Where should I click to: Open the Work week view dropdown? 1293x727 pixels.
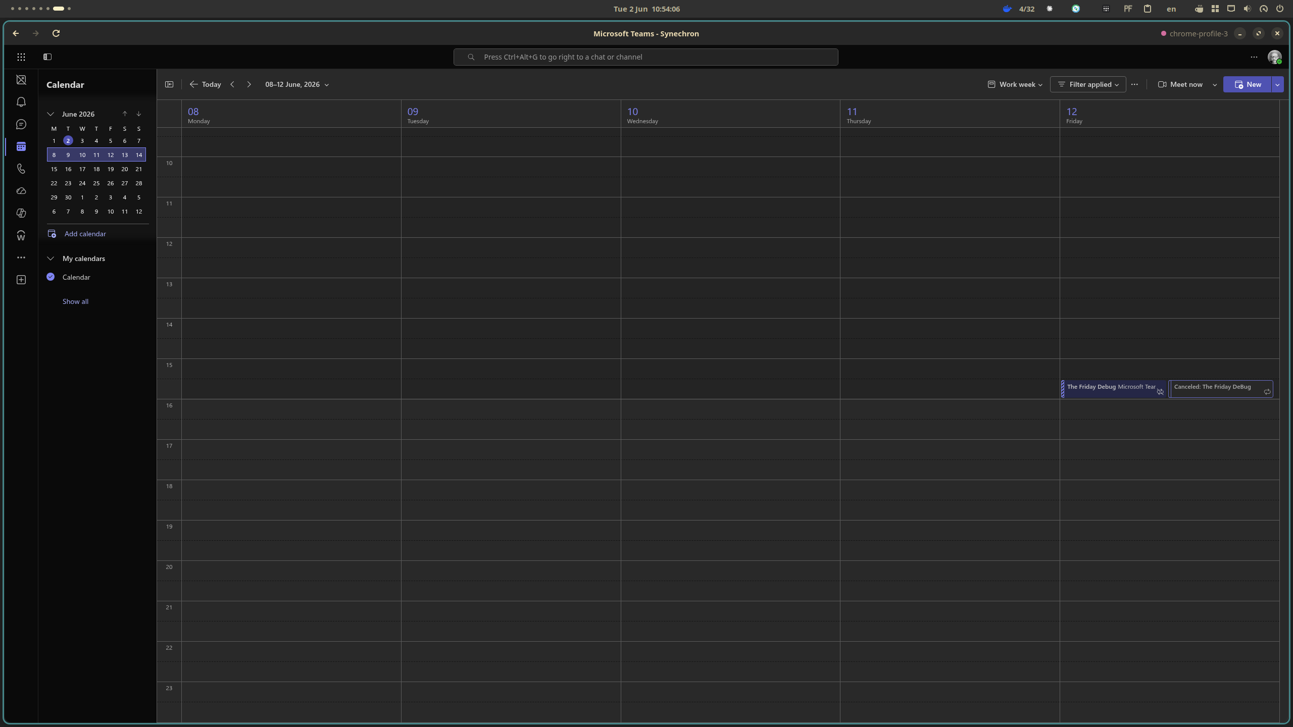(1015, 84)
